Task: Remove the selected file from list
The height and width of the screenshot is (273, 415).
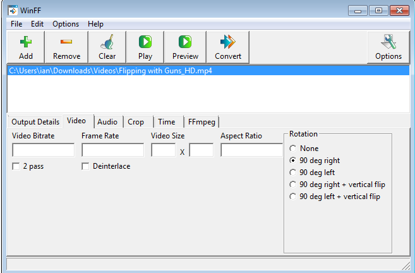Action: pyautogui.click(x=66, y=47)
